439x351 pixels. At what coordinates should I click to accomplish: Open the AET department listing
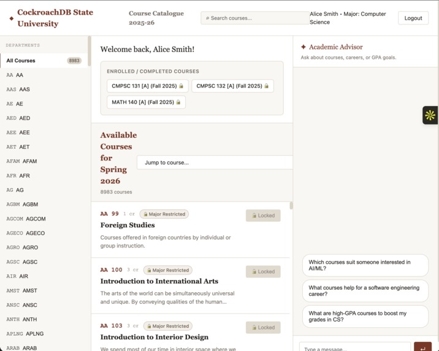click(x=44, y=147)
